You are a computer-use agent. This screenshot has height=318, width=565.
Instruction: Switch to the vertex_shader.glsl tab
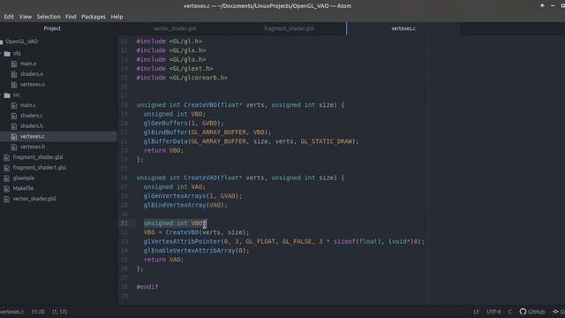pyautogui.click(x=175, y=28)
